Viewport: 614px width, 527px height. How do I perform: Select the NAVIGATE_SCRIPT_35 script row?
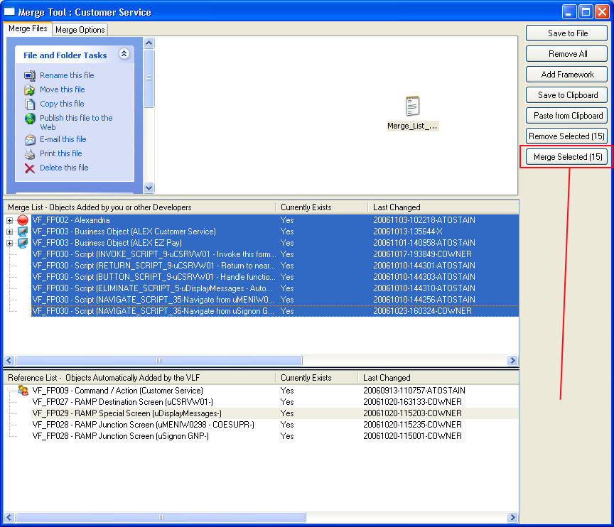[x=275, y=300]
